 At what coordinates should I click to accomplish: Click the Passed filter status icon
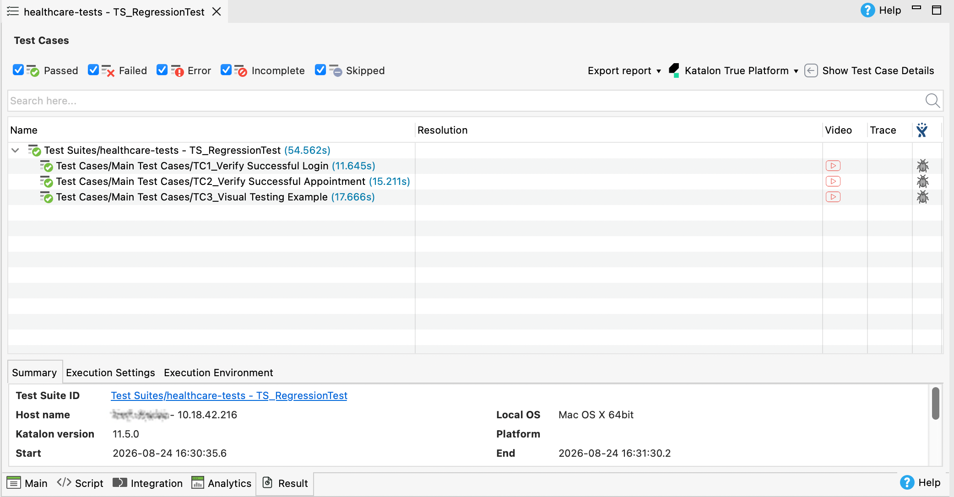point(33,70)
